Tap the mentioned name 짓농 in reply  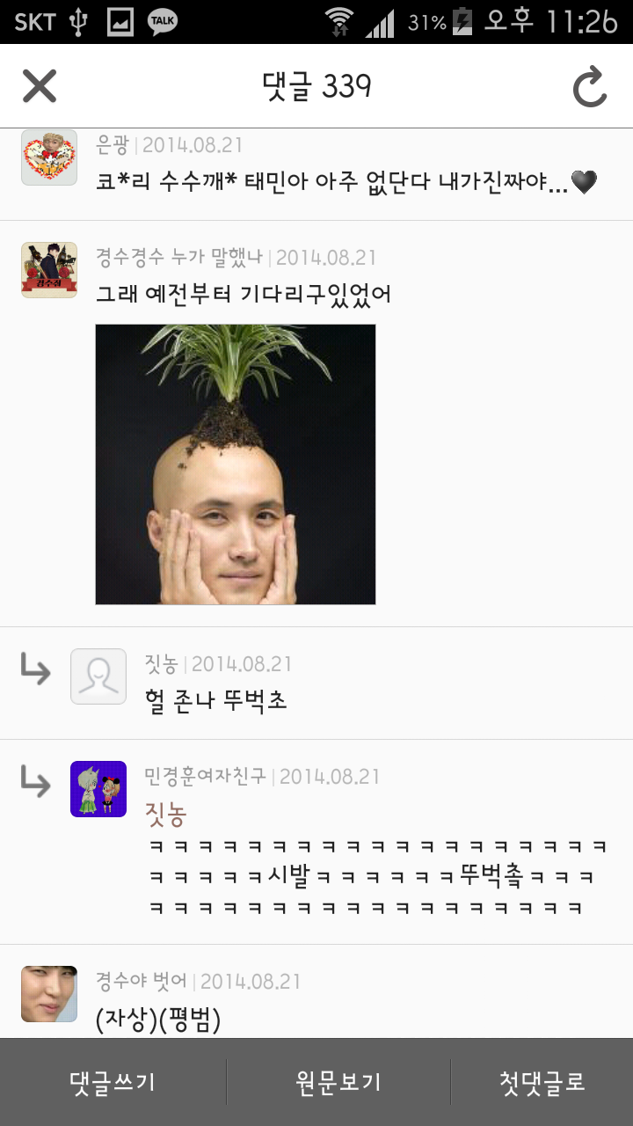165,815
